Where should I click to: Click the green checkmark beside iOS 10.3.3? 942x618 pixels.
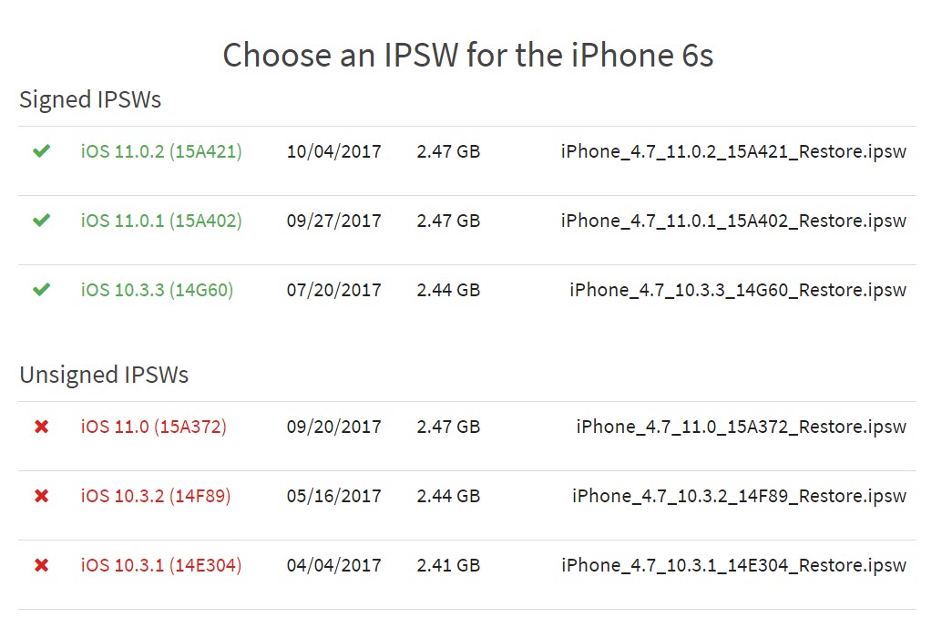40,290
